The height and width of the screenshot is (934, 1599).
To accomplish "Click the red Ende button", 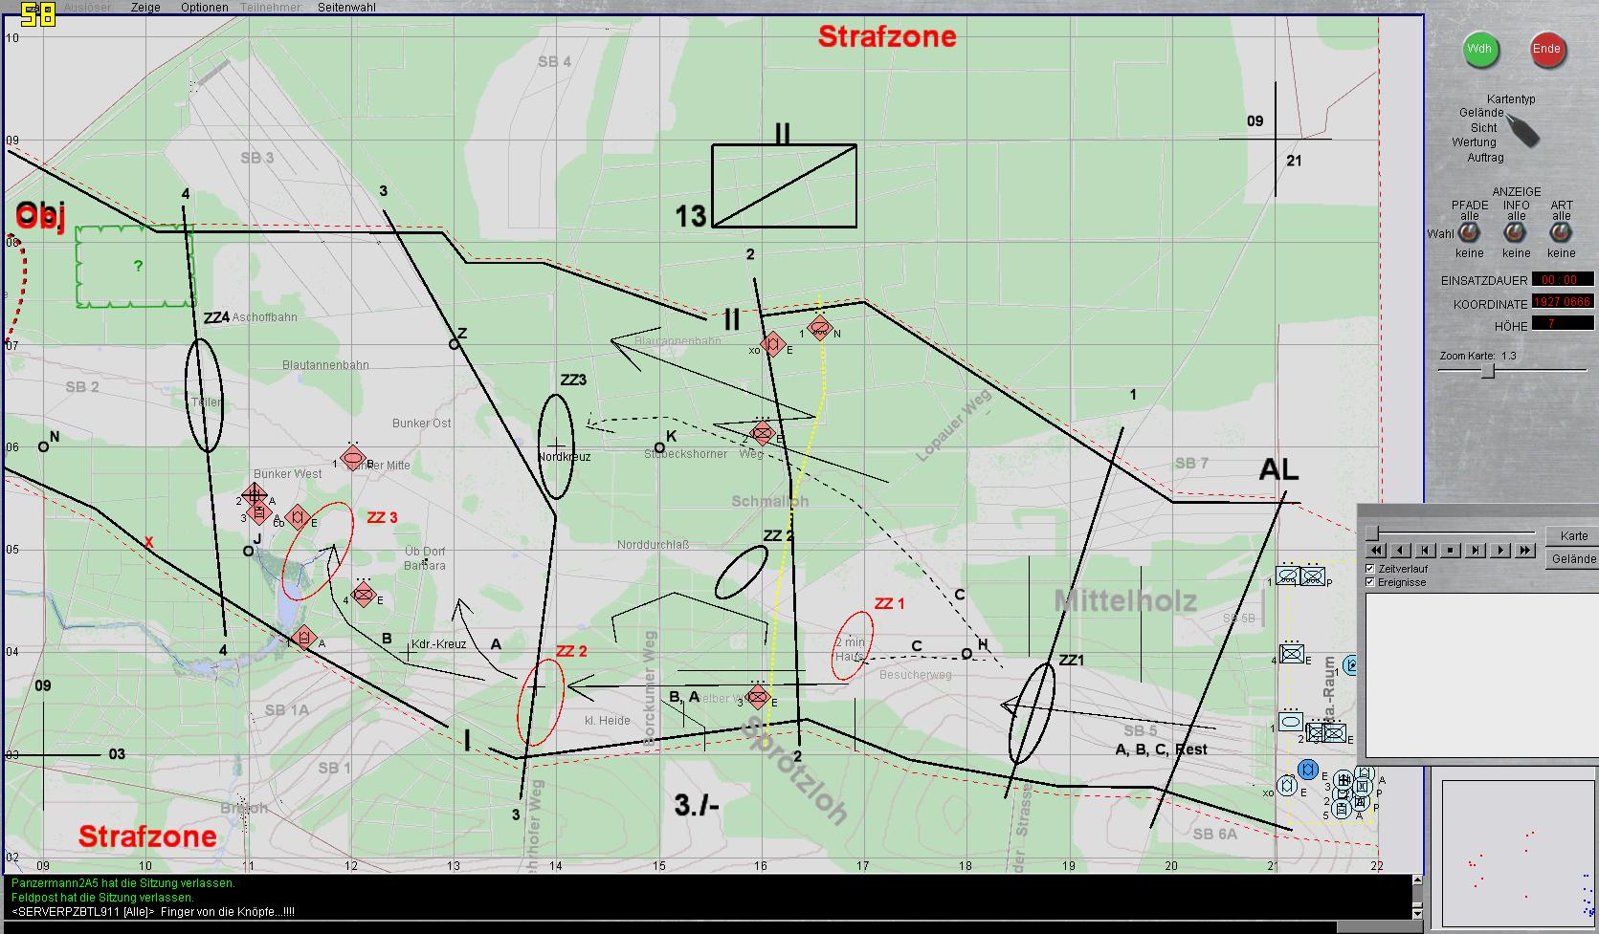I will (1546, 50).
